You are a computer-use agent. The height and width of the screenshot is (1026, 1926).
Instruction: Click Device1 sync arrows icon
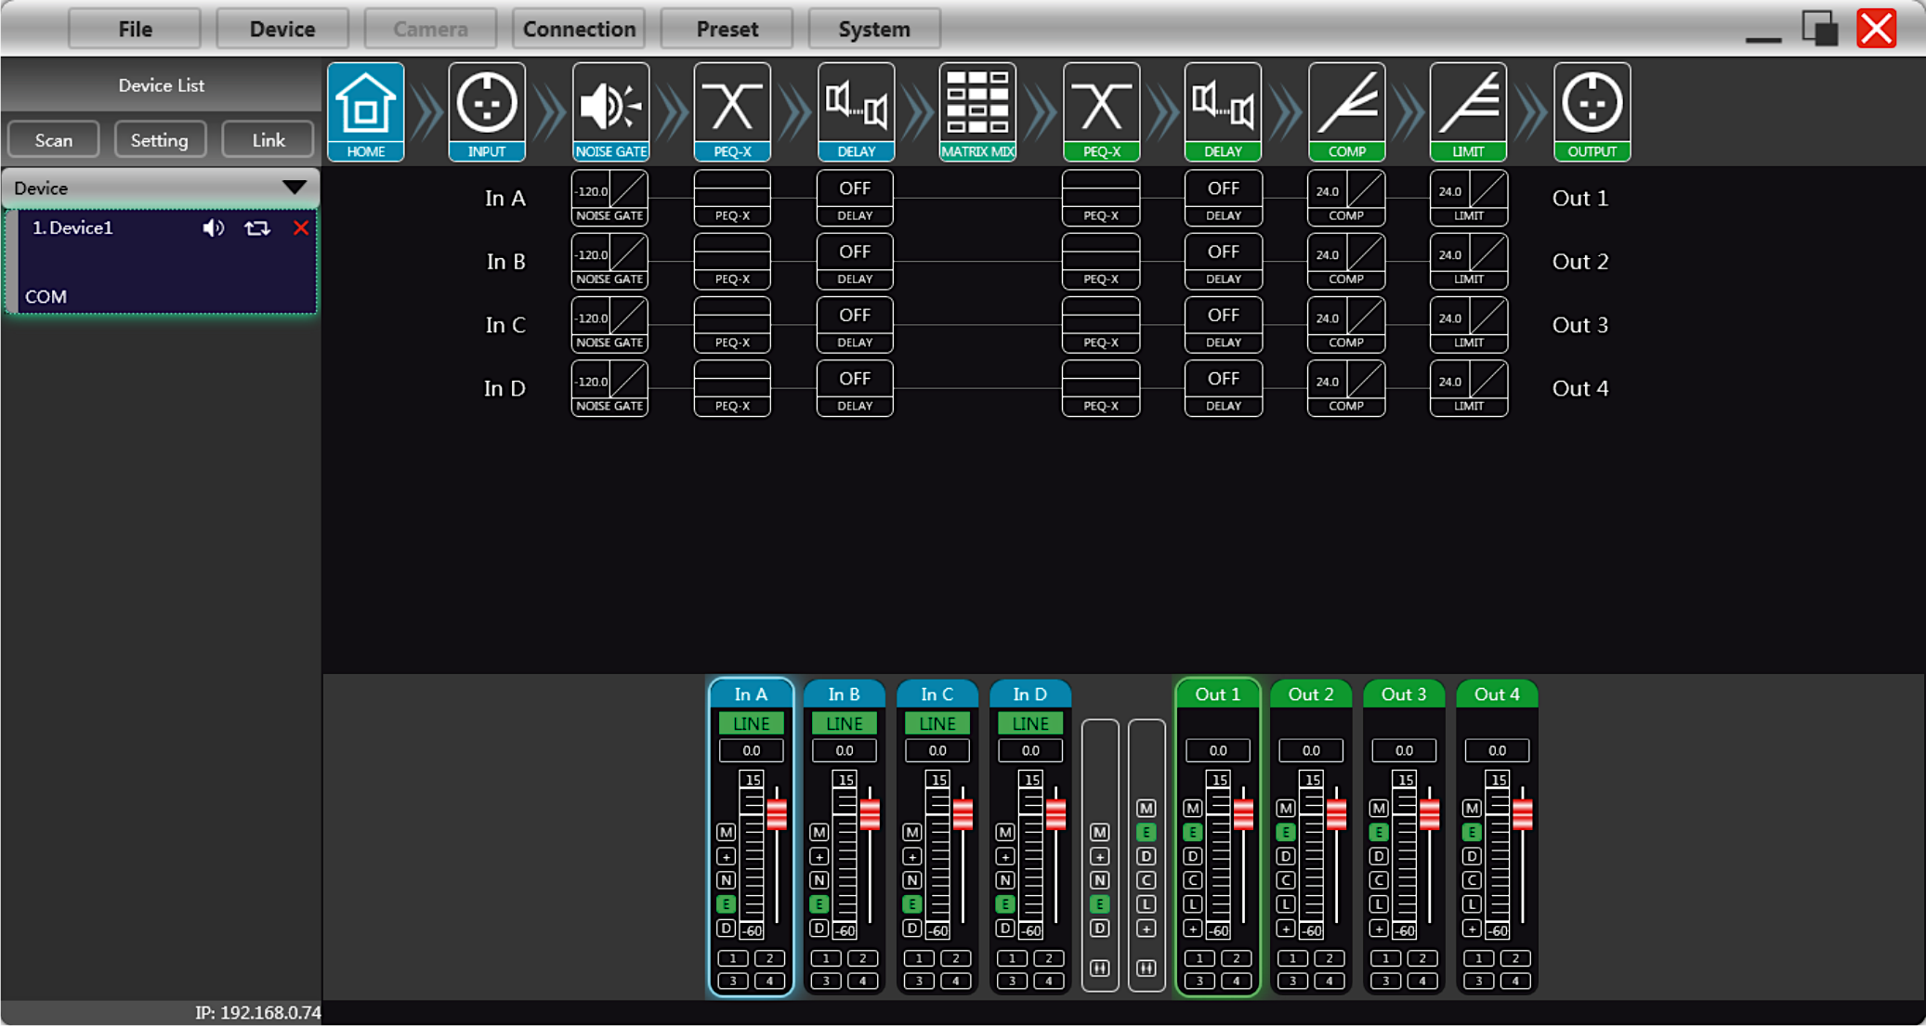pyautogui.click(x=257, y=228)
